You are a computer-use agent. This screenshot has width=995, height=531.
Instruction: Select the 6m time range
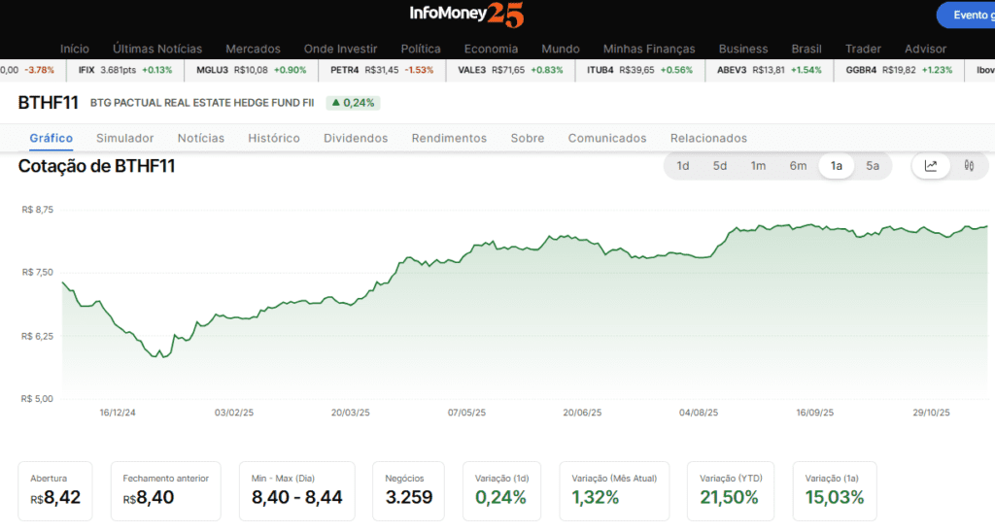[798, 166]
